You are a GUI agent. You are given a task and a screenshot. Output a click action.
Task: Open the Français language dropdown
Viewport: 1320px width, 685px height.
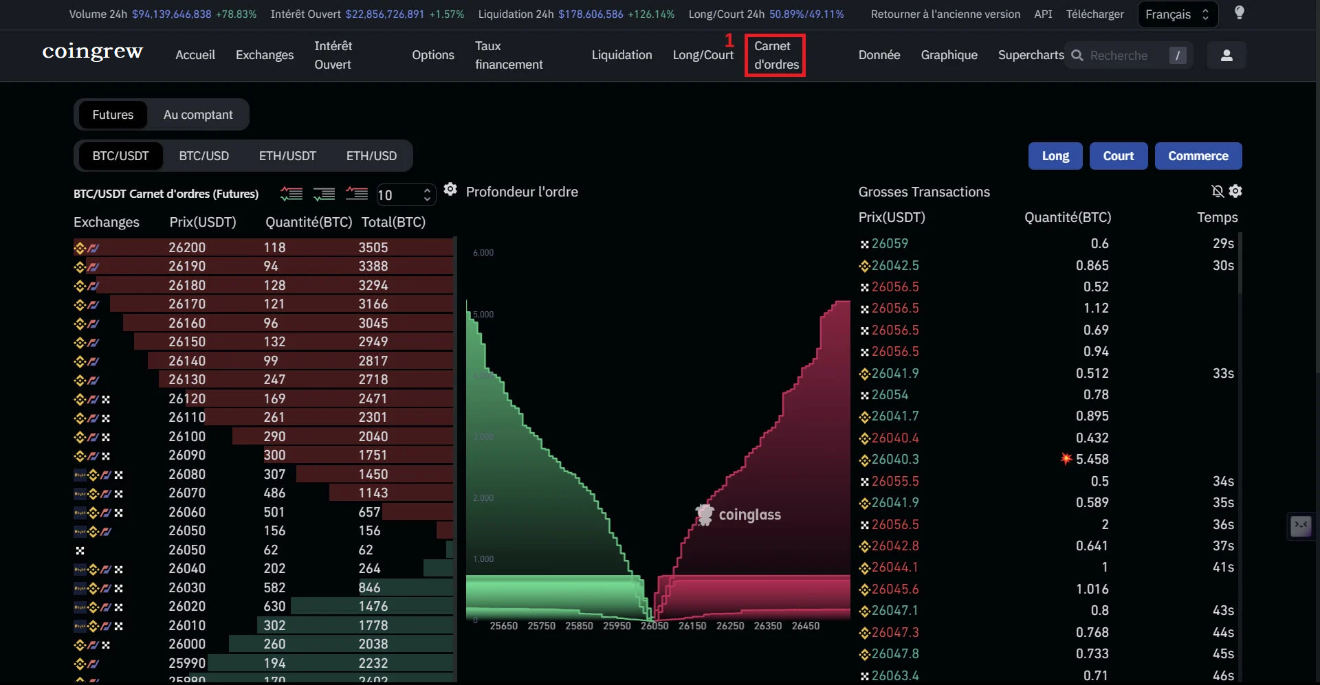click(x=1177, y=14)
